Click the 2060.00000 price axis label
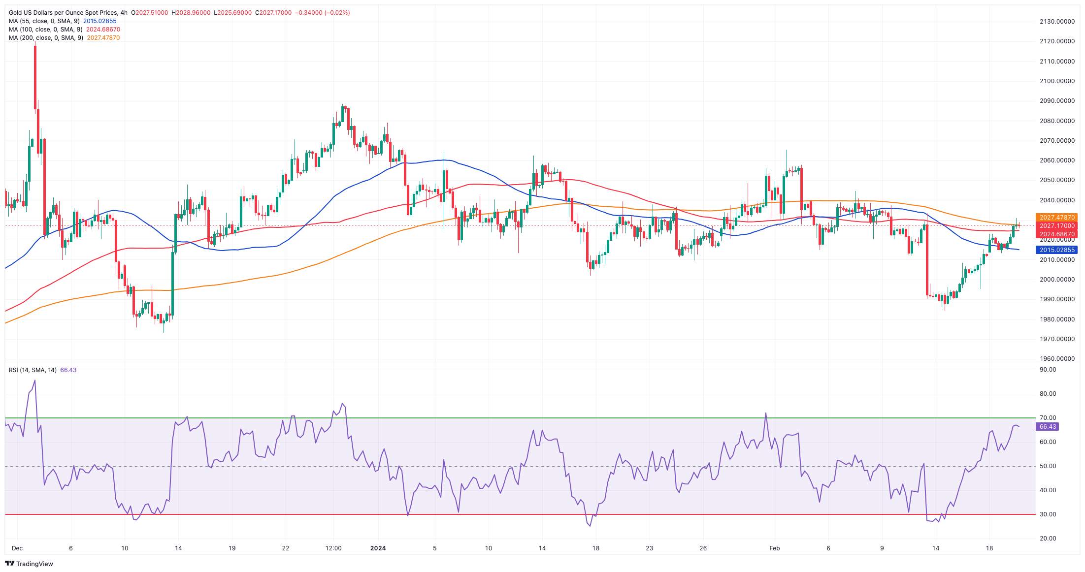 [x=1057, y=160]
